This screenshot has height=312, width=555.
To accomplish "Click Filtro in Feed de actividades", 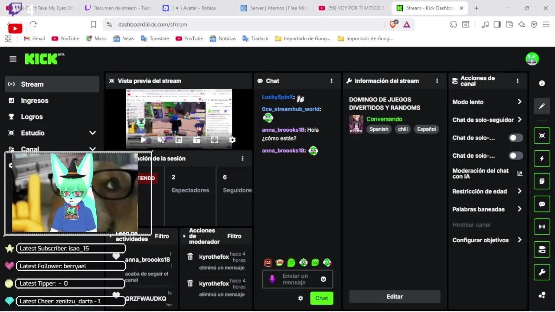I will [x=162, y=236].
